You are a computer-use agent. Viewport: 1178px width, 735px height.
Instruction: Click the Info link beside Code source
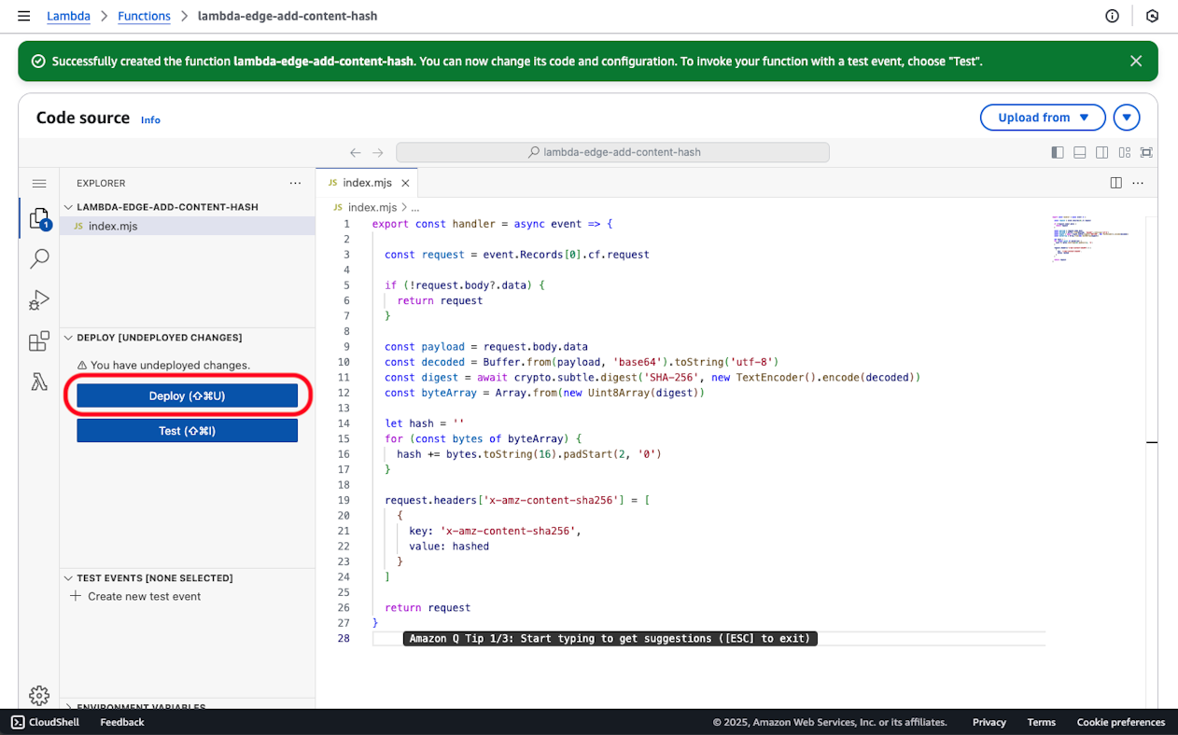[150, 120]
